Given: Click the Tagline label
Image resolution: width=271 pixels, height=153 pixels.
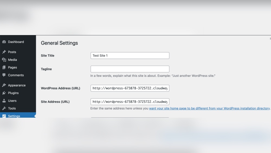Looking at the screenshot, I should (x=46, y=69).
